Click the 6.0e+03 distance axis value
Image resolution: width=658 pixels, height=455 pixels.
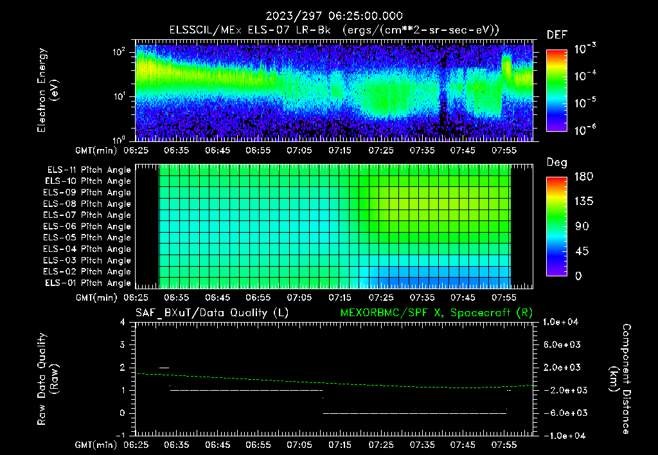[x=562, y=344]
